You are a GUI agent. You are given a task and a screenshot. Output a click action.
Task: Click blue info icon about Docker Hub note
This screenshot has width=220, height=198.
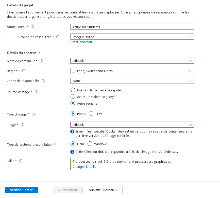pos(72,131)
